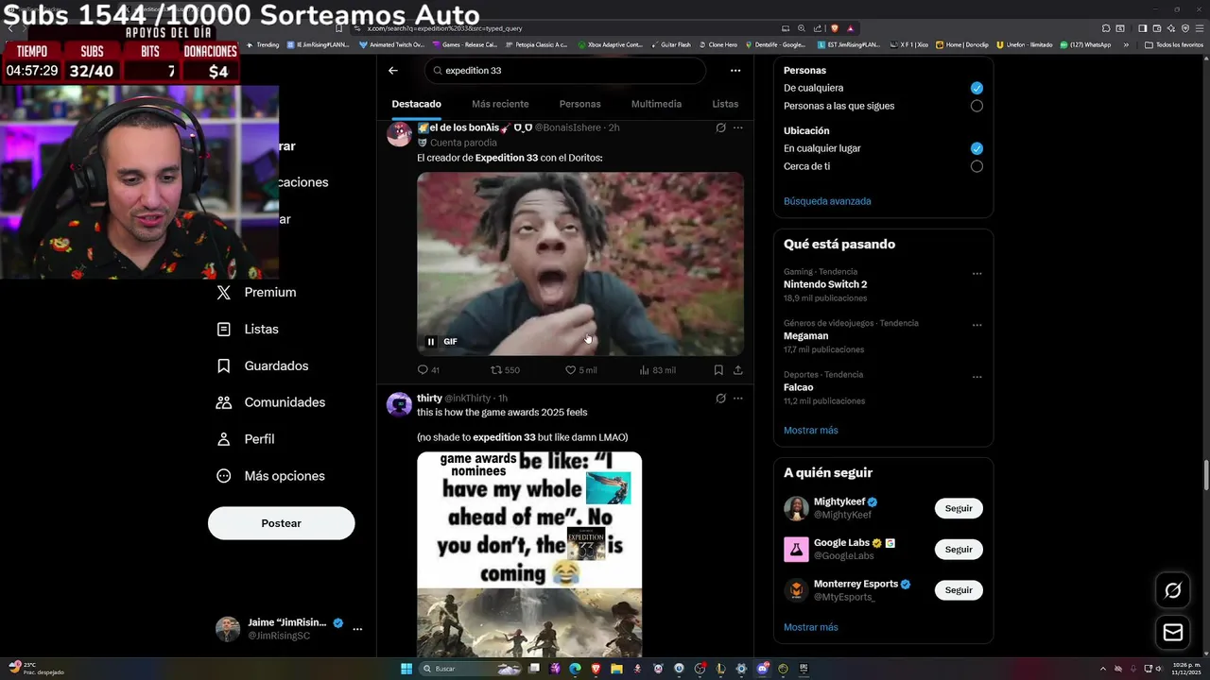This screenshot has height=680, width=1210.
Task: Click the Brave shields icon in address bar
Action: pyautogui.click(x=835, y=28)
